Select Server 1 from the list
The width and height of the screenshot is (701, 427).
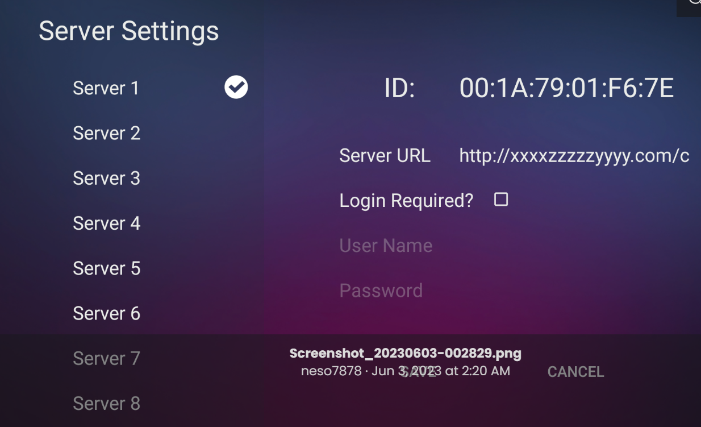[x=106, y=88]
